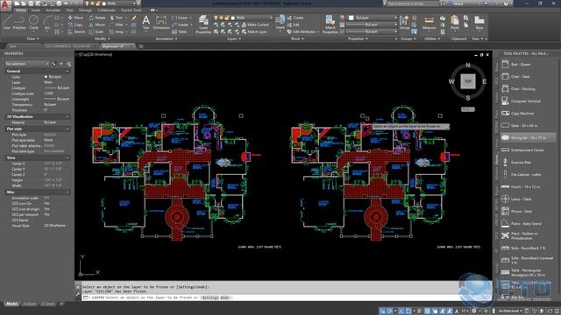Click the Create block button
Viewport: 561px width, 315px height.
295,17
